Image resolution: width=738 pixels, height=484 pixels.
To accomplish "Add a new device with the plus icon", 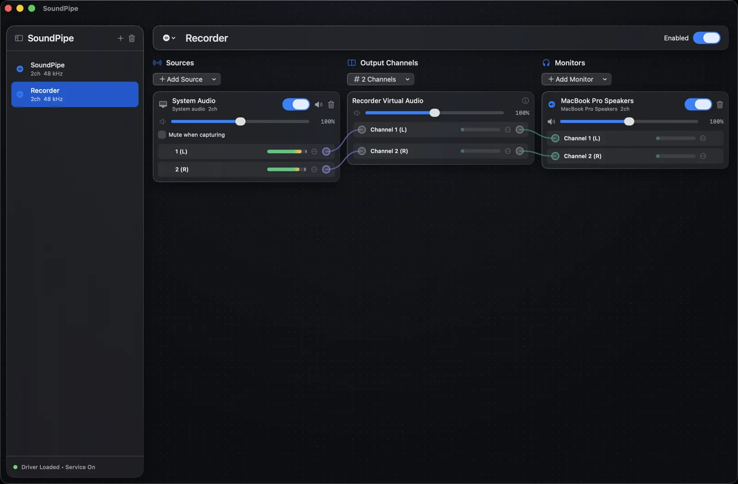I will click(120, 38).
